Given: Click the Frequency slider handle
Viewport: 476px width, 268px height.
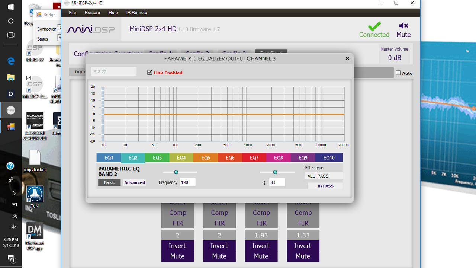Looking at the screenshot, I should click(x=176, y=172).
